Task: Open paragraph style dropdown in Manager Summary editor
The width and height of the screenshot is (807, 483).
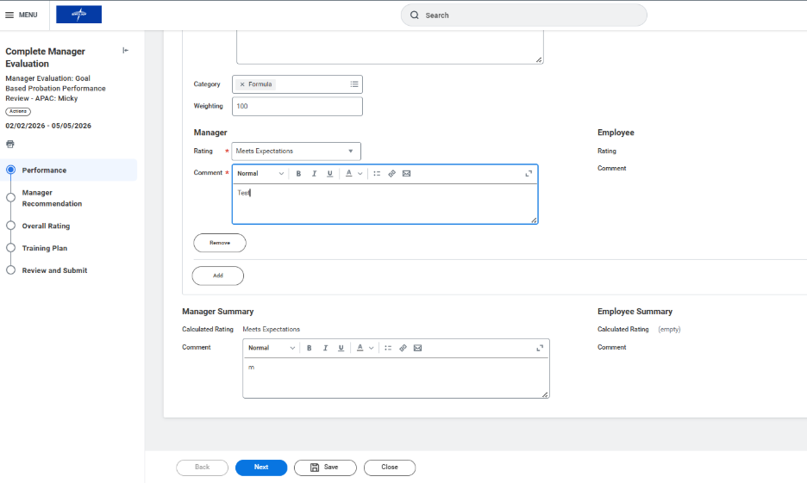Action: [x=272, y=348]
